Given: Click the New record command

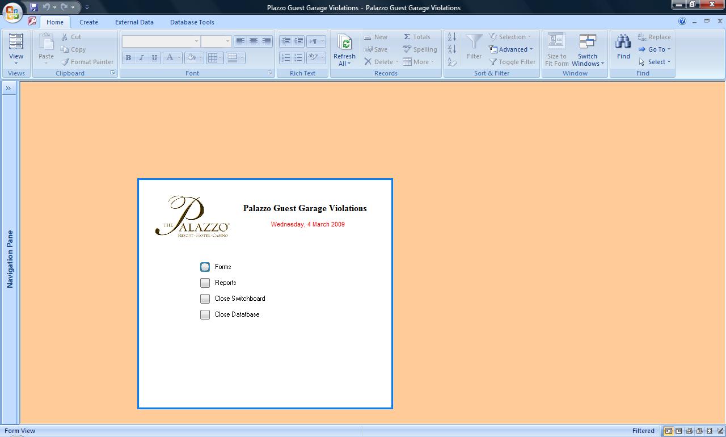Looking at the screenshot, I should coord(376,37).
